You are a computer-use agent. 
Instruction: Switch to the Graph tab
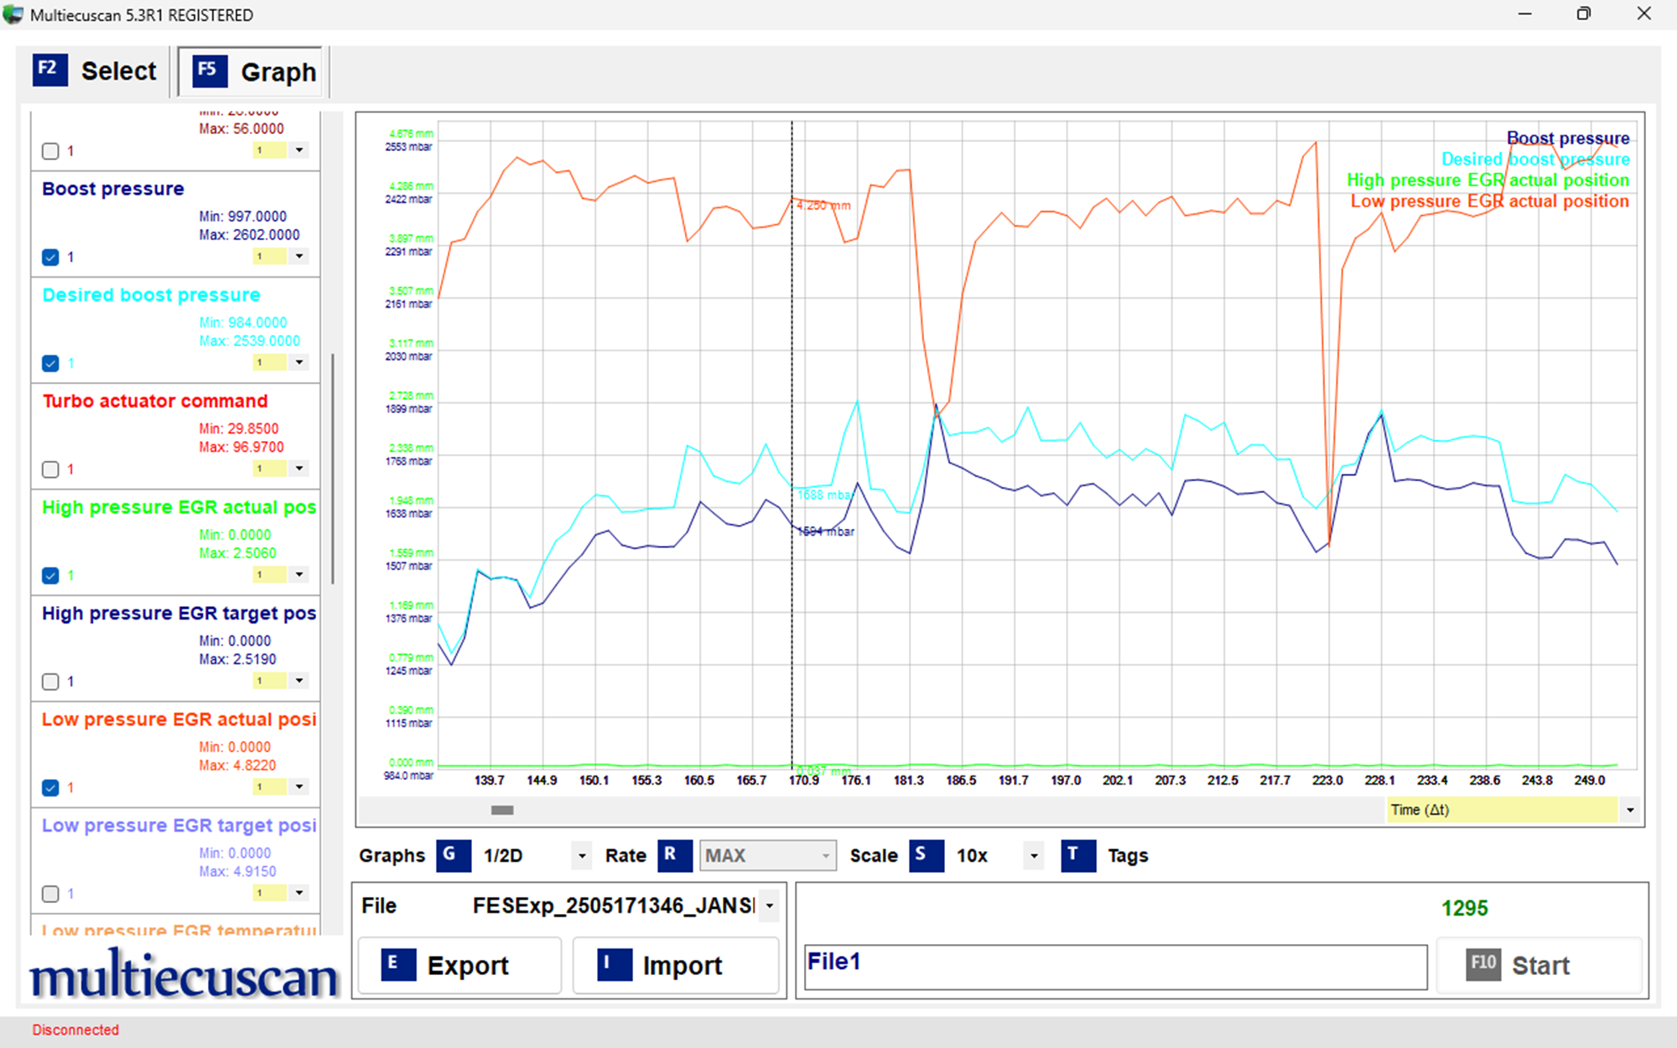(x=250, y=72)
